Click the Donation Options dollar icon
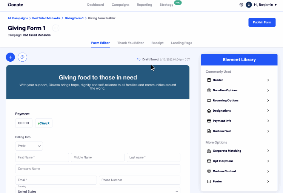 (x=209, y=90)
